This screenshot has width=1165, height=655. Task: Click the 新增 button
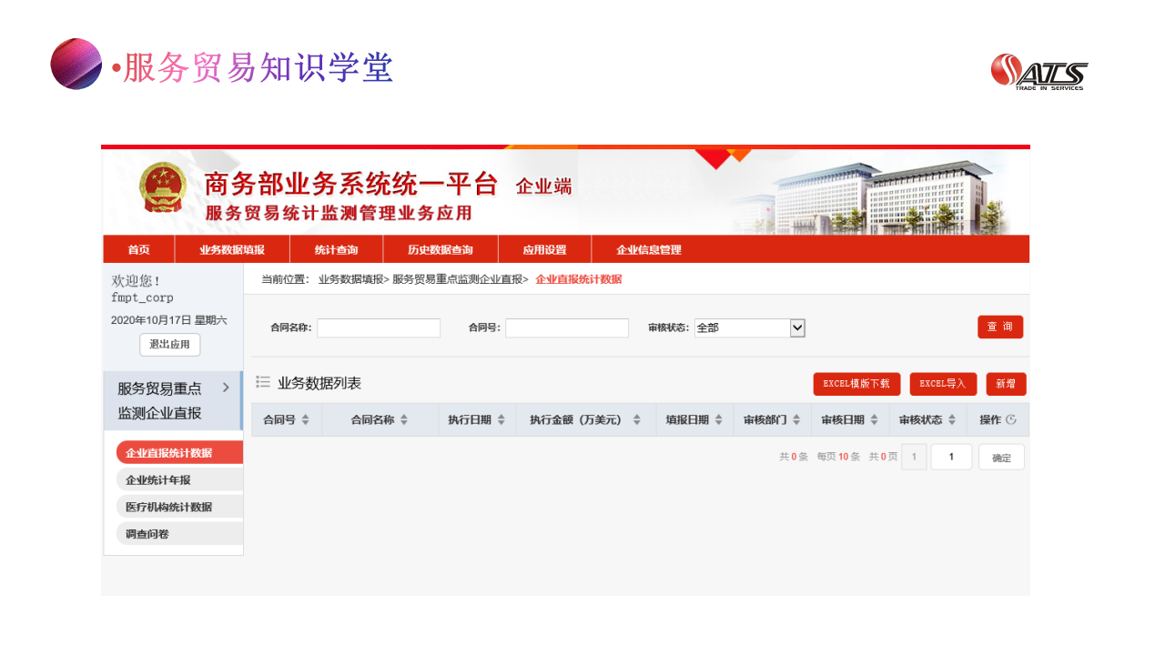(x=1006, y=384)
